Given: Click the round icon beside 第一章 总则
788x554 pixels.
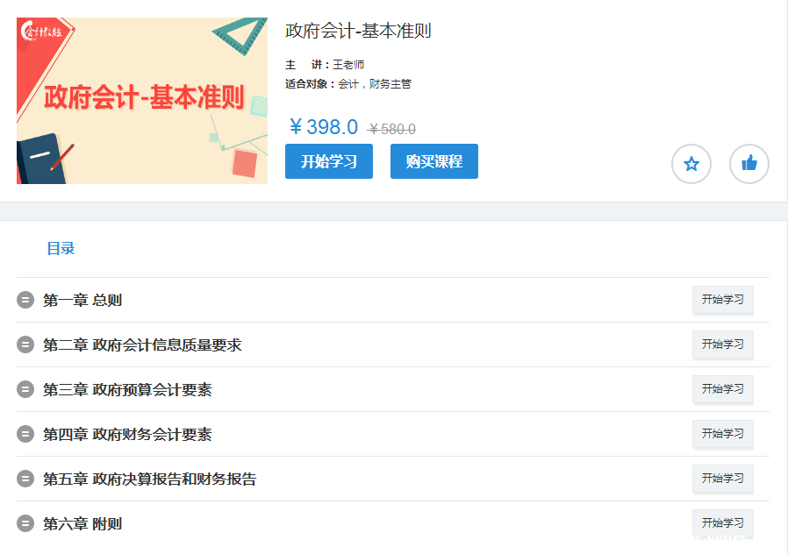Looking at the screenshot, I should pos(25,300).
